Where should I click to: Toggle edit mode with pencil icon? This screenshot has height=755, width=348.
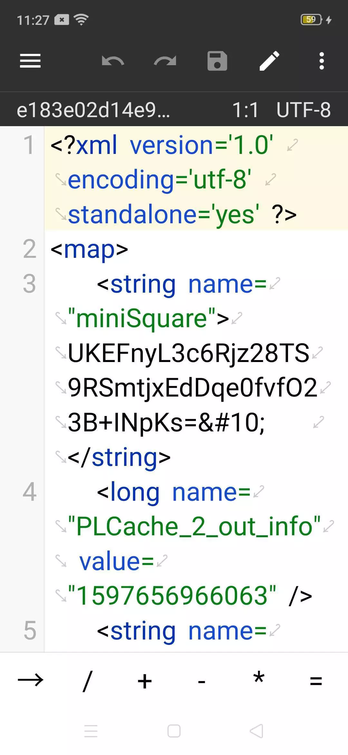click(x=269, y=61)
